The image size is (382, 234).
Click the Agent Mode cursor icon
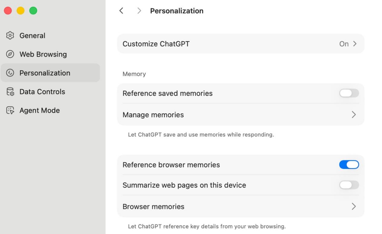(x=10, y=110)
